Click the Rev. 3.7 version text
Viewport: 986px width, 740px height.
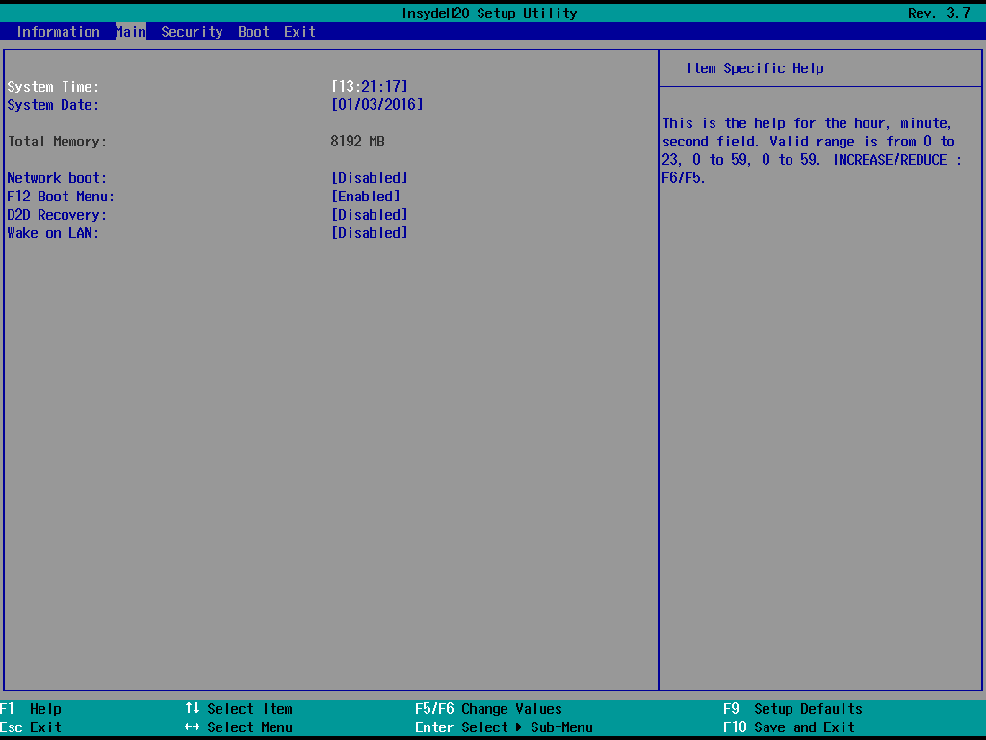coord(940,13)
